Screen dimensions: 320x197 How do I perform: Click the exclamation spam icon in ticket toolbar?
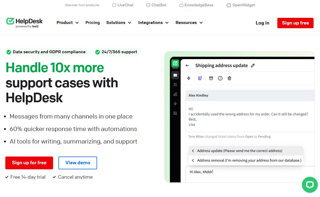[x=220, y=78]
